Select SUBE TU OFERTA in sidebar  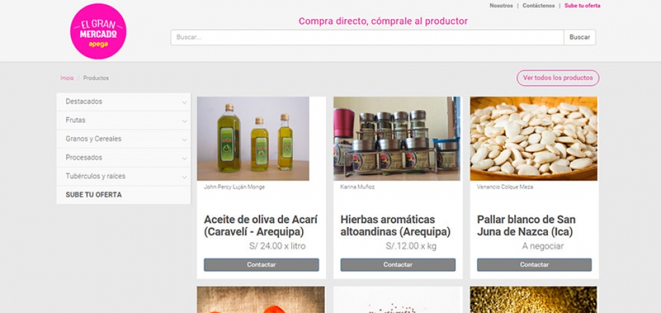pos(94,195)
